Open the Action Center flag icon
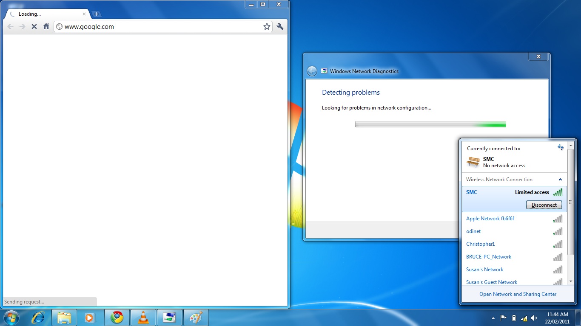 point(504,318)
